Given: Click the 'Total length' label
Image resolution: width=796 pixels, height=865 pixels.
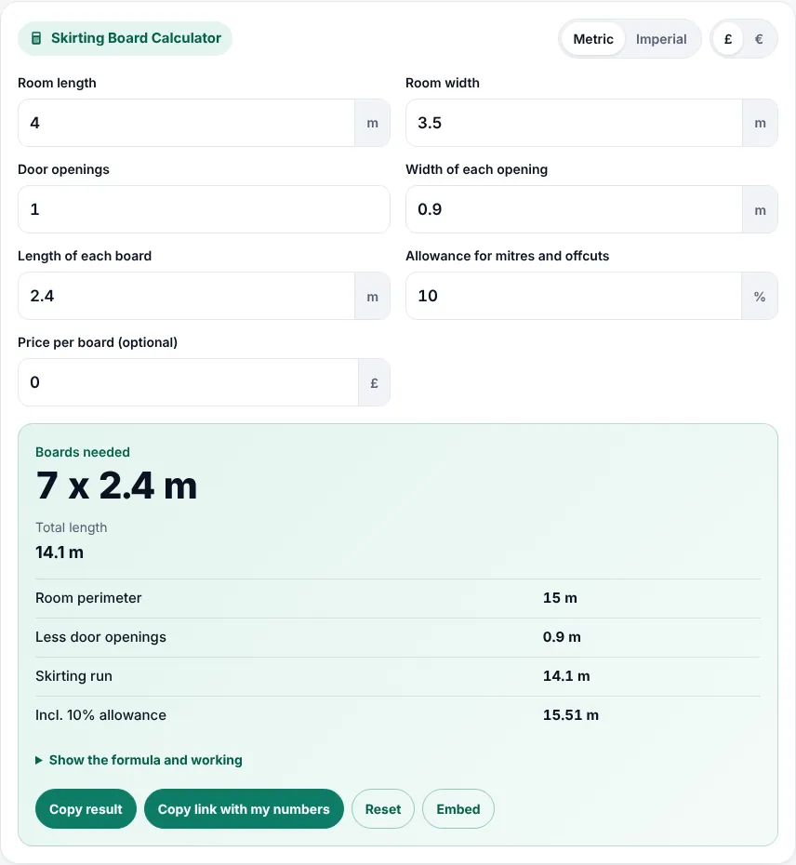Looking at the screenshot, I should 72,527.
